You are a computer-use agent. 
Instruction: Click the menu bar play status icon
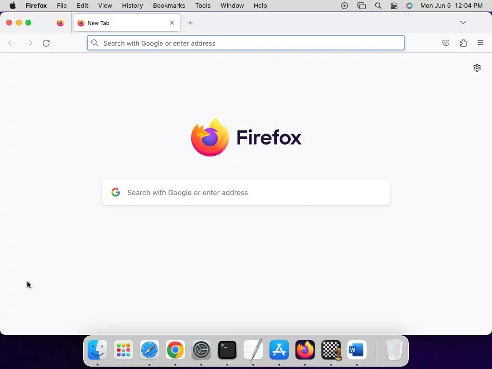[344, 6]
